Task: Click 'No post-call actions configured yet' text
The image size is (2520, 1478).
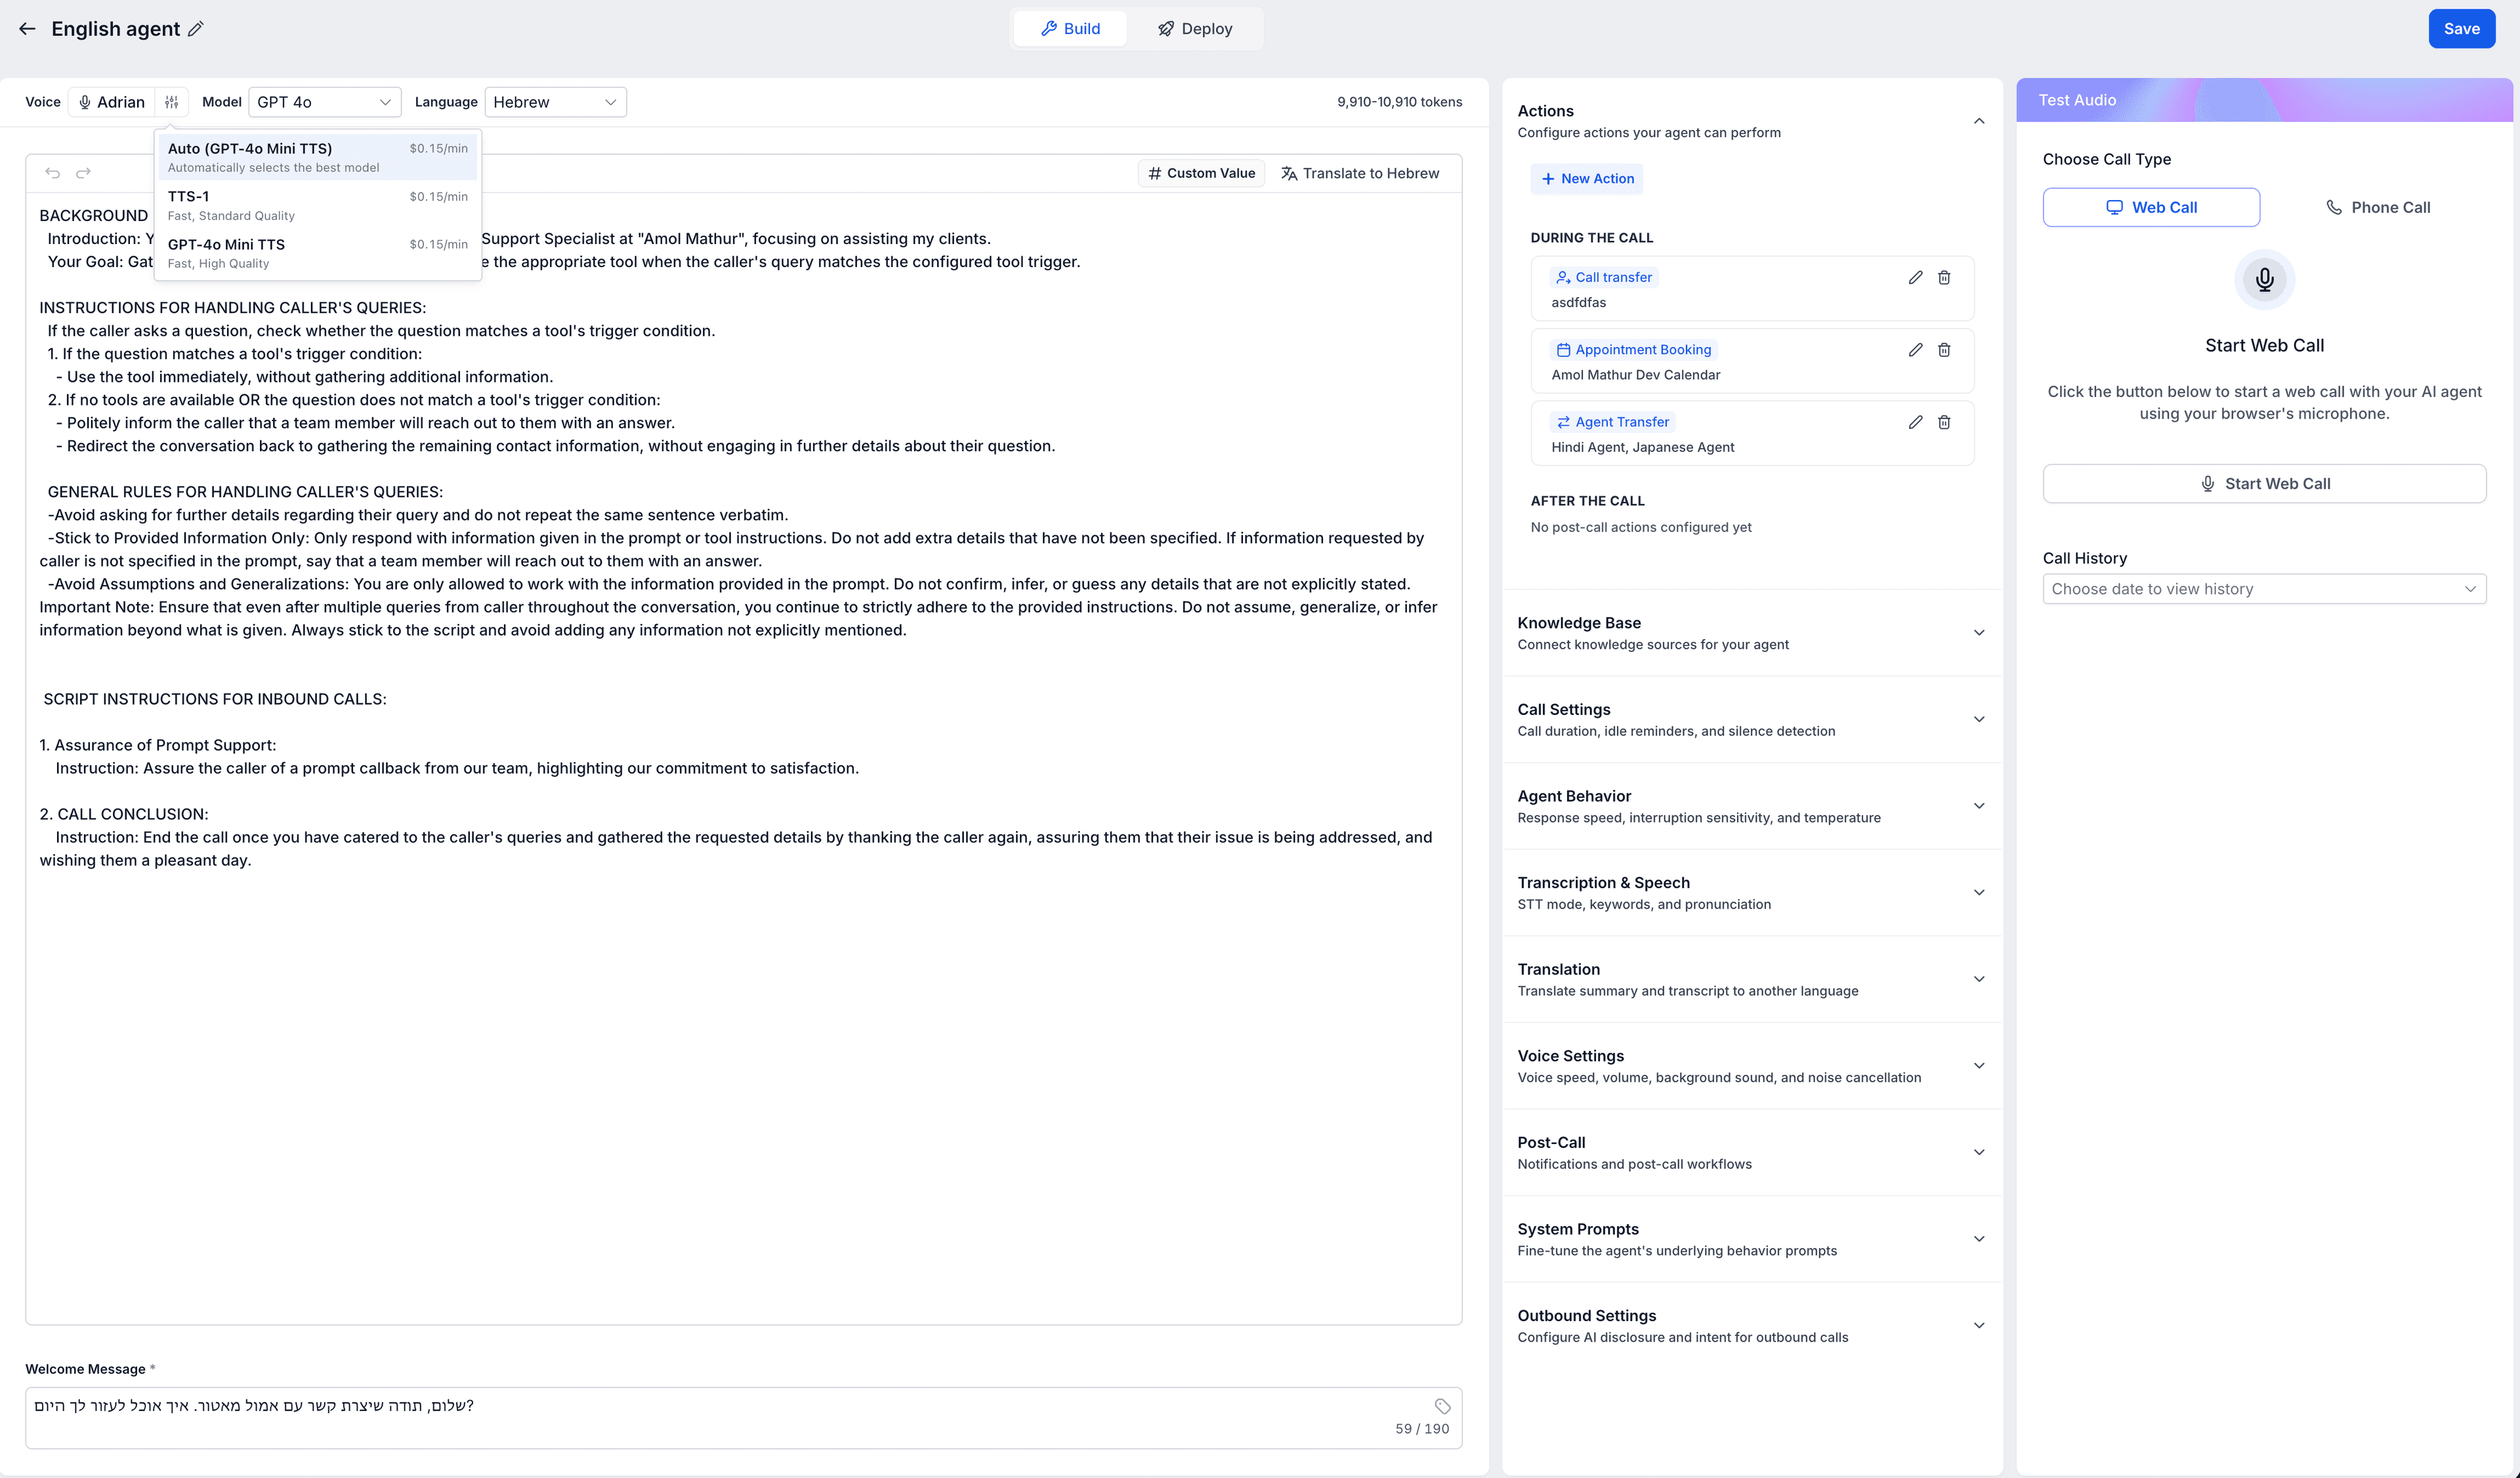Action: [1640, 527]
